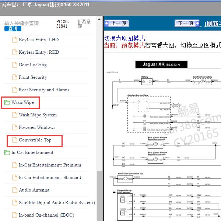Click the Entertainment: Standard document icon

(x=15, y=178)
